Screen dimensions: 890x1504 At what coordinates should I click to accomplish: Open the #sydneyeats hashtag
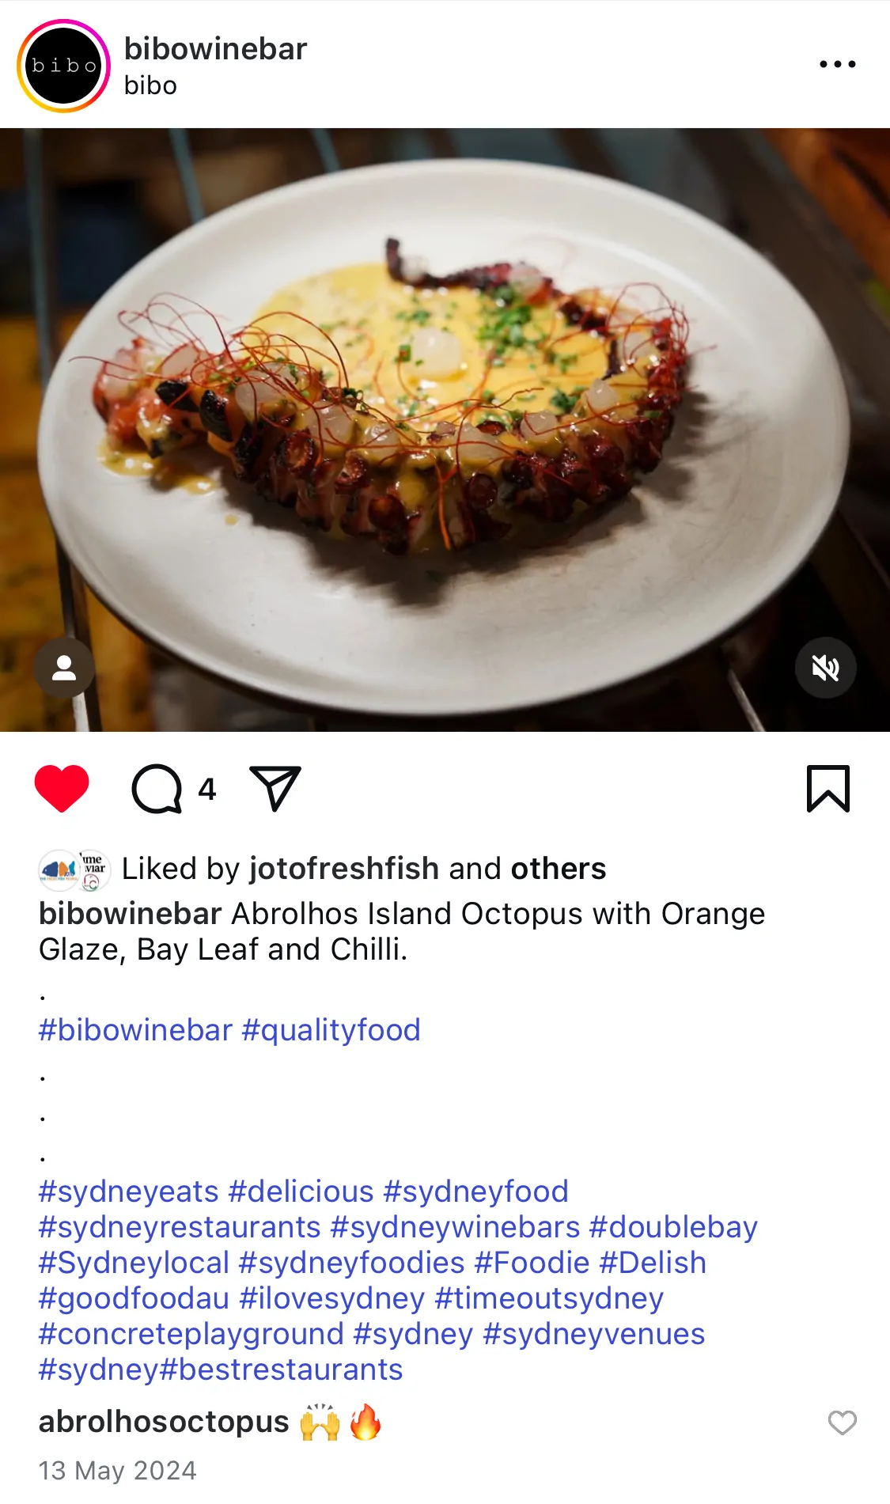pos(128,1191)
